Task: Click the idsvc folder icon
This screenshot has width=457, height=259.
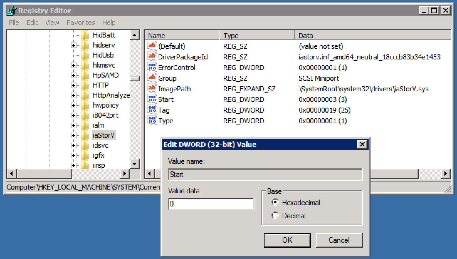Action: (x=85, y=145)
